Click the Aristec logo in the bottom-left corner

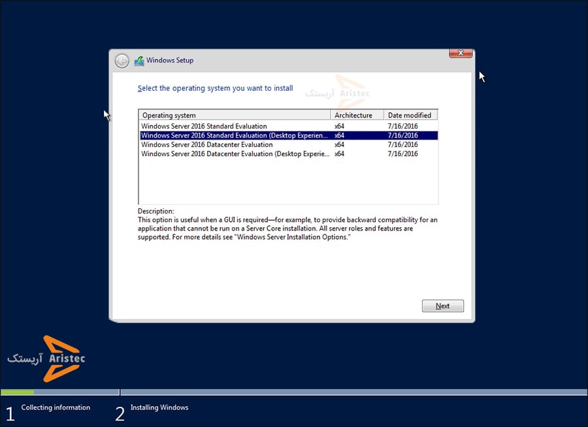click(x=47, y=358)
